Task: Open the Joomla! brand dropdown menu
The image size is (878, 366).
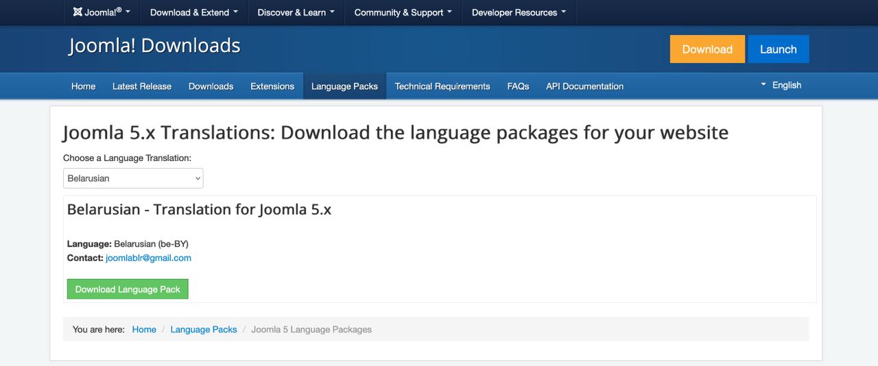Action: pyautogui.click(x=102, y=12)
